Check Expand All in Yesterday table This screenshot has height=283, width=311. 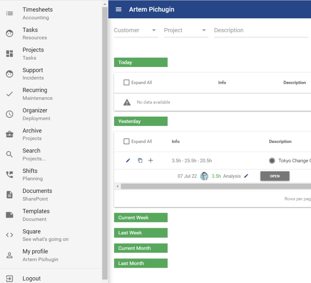tap(126, 141)
